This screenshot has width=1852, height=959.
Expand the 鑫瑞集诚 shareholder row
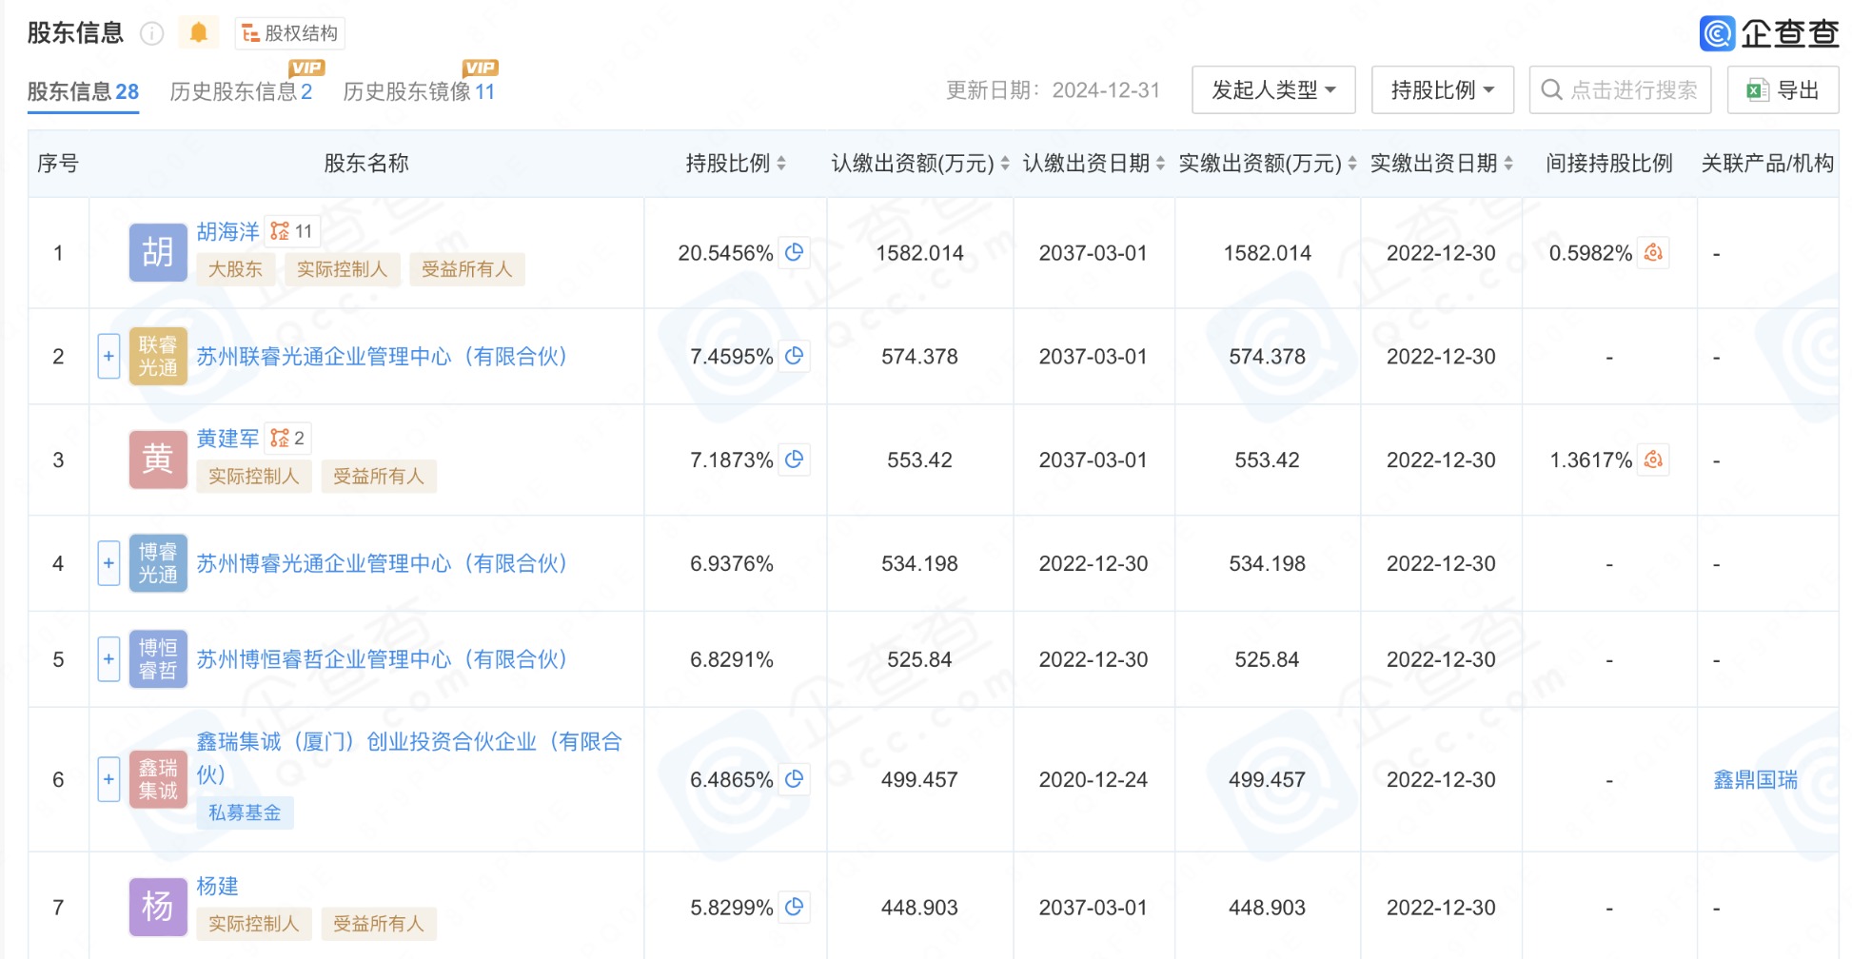[108, 779]
